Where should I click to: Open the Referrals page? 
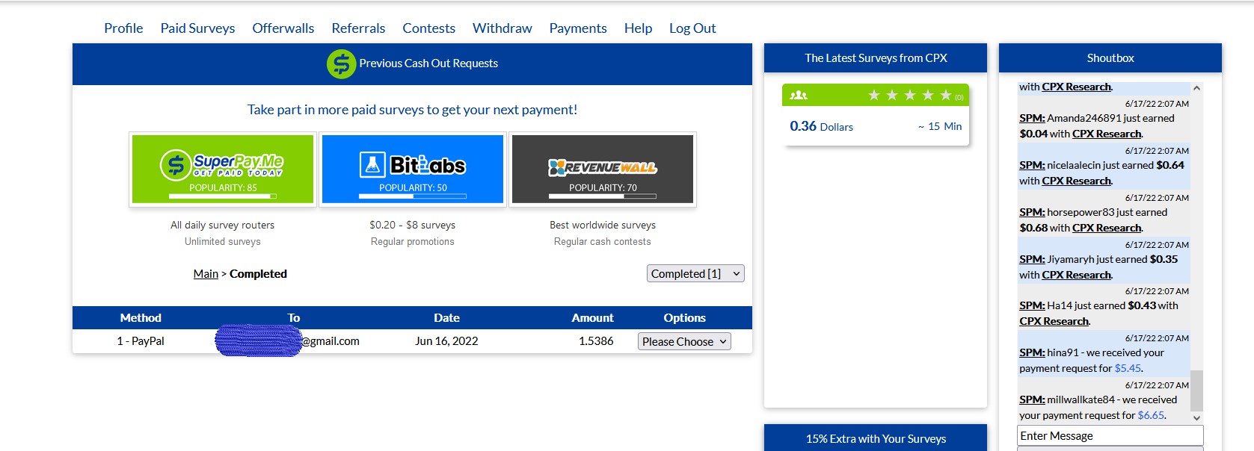(x=358, y=28)
